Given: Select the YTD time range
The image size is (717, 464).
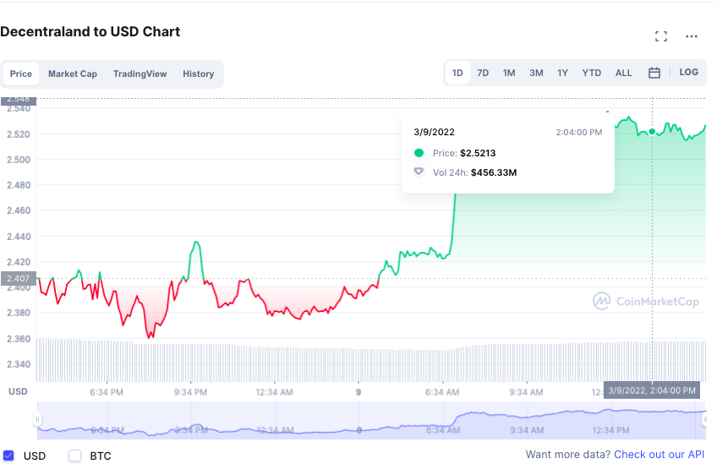Looking at the screenshot, I should coord(591,73).
